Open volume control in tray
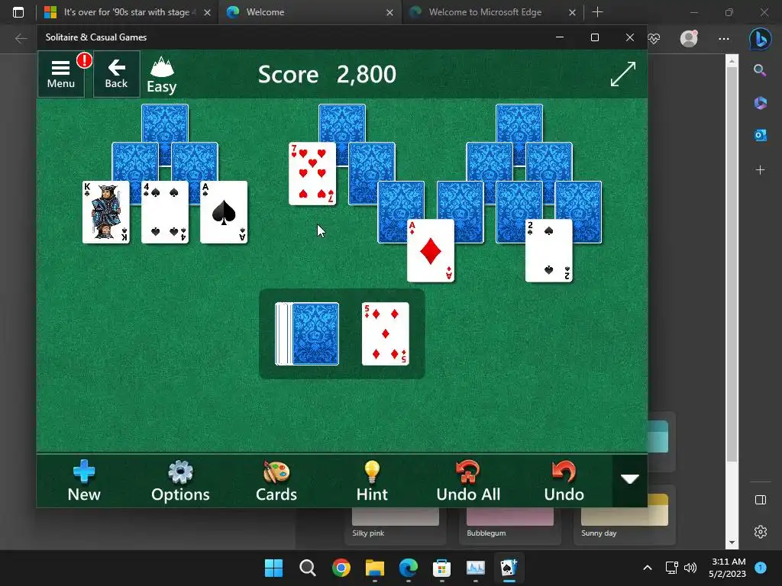 coord(690,568)
